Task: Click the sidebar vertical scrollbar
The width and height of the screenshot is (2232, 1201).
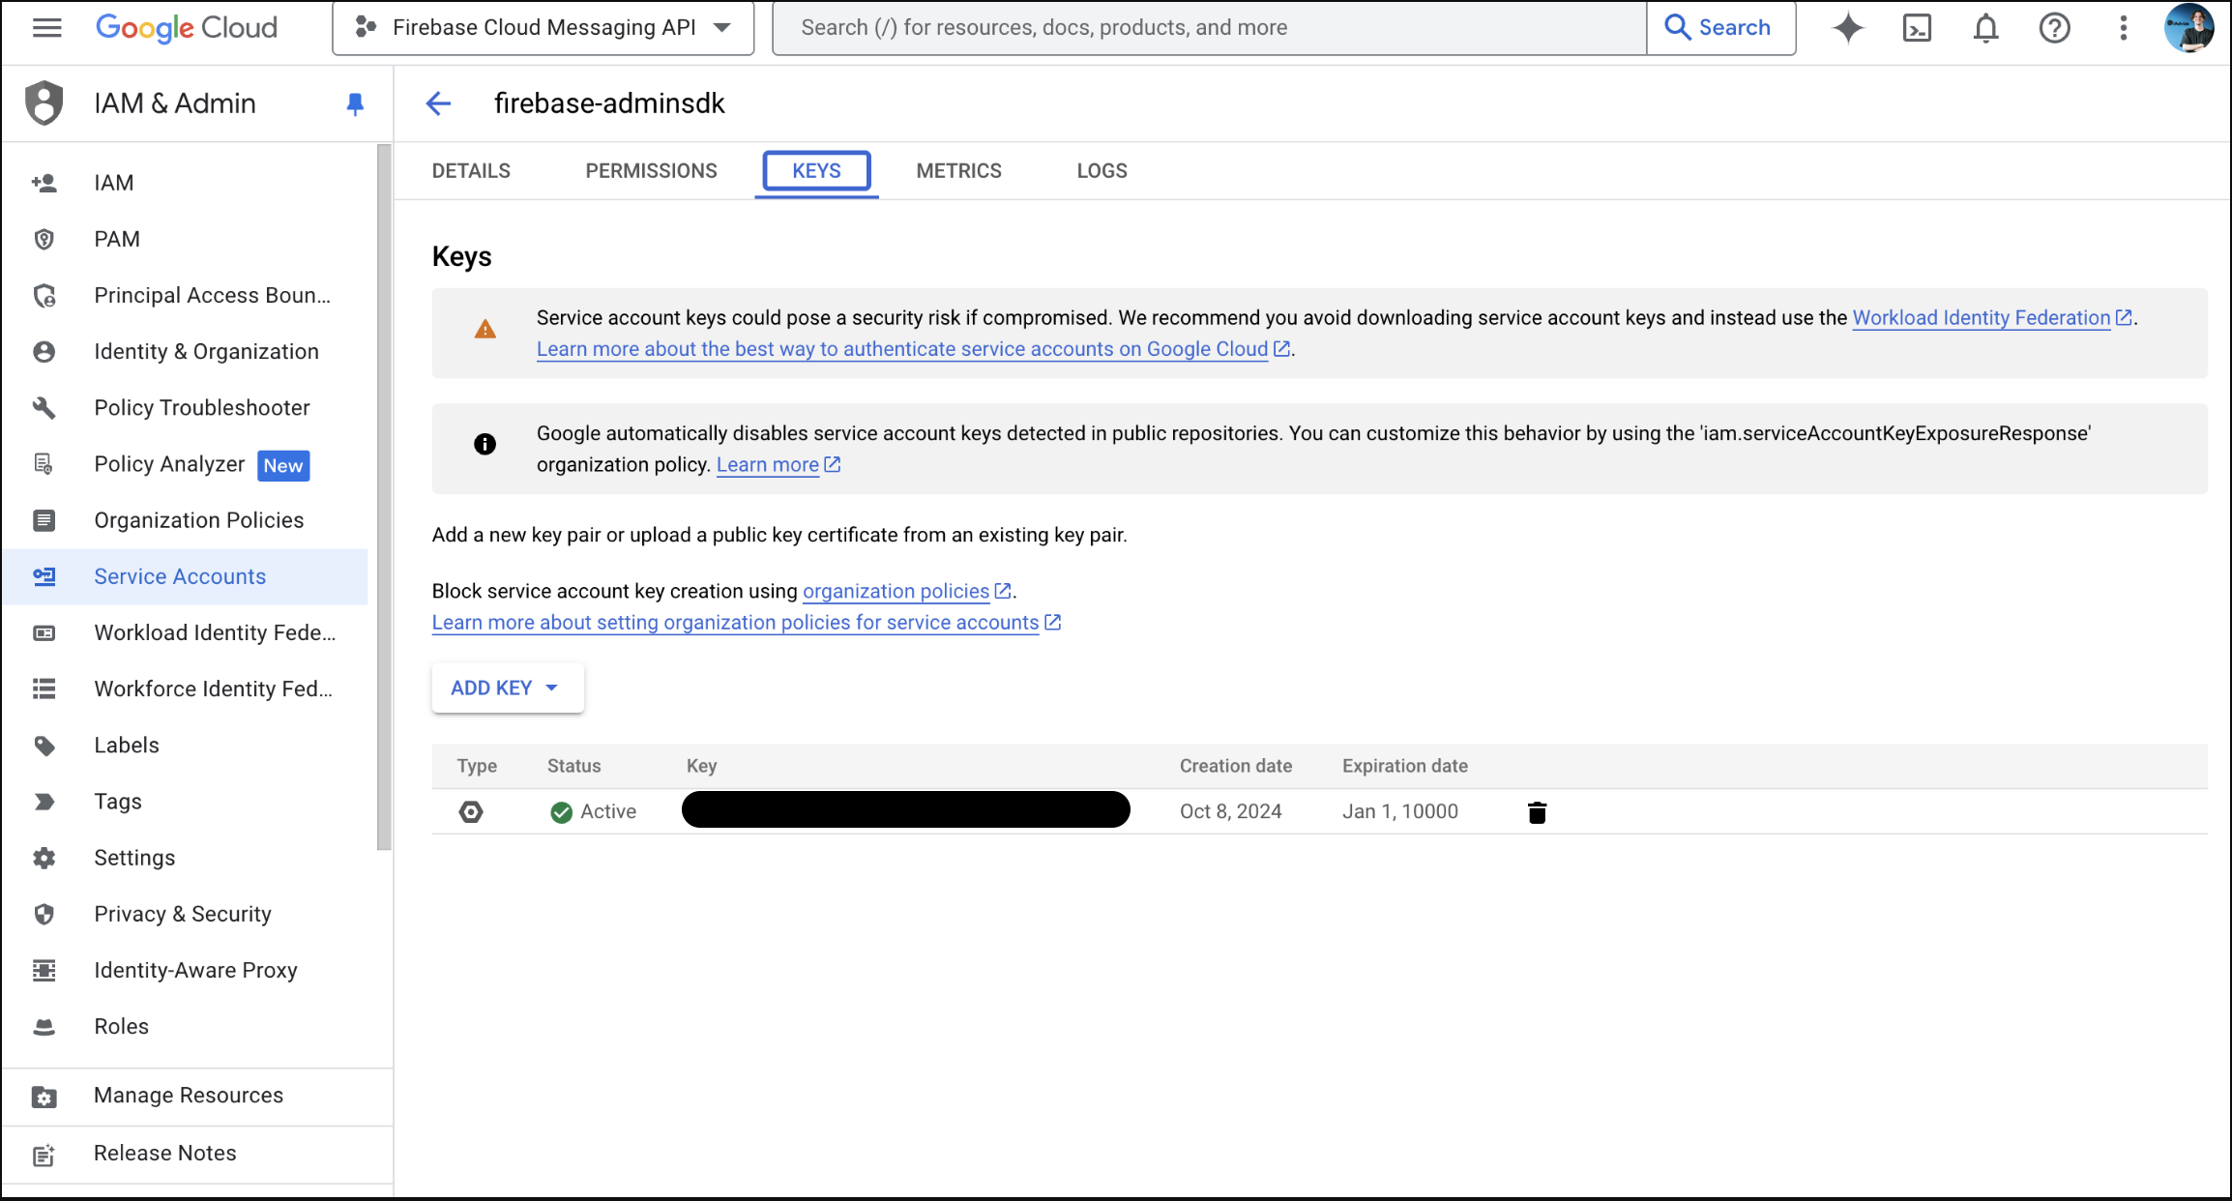Action: [384, 498]
